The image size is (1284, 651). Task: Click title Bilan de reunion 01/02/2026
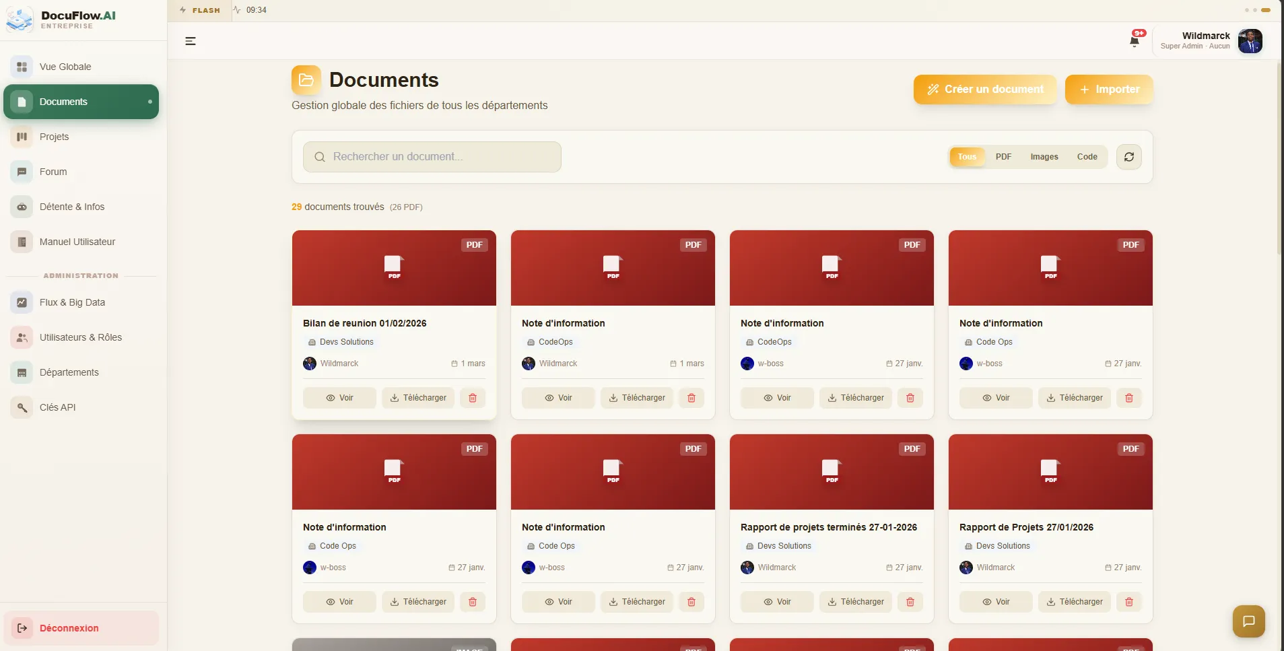tap(365, 323)
